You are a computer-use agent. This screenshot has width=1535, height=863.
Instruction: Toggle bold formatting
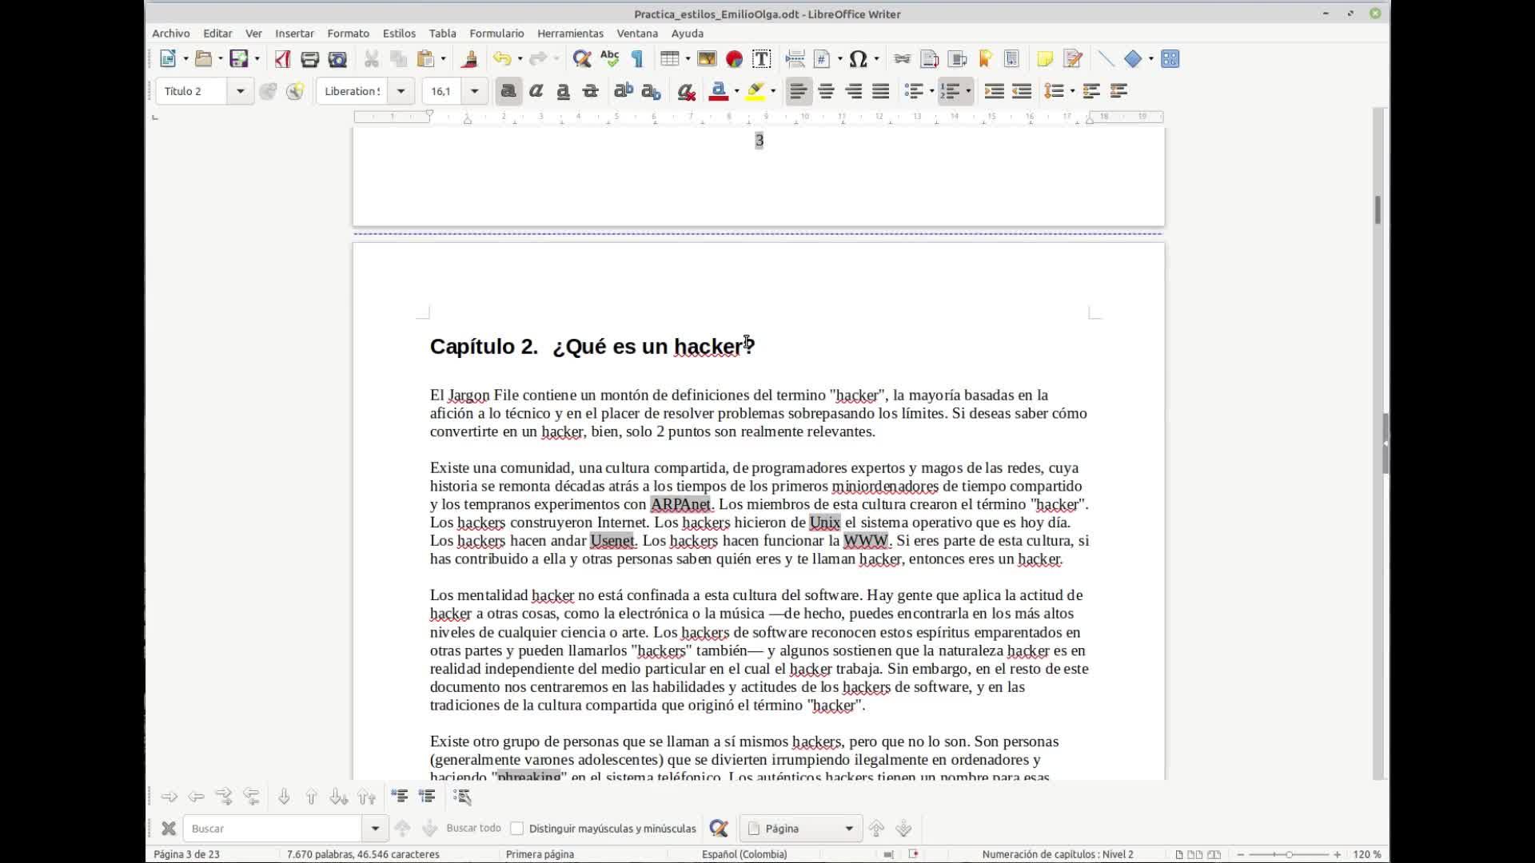coord(508,92)
